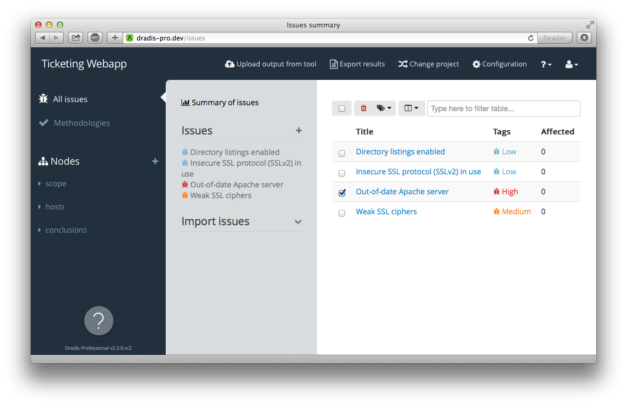Viewport: 627px width, 406px height.
Task: Click Low tag on Directory listings row
Action: click(x=504, y=152)
